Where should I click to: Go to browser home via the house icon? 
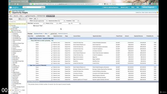[18, 4]
